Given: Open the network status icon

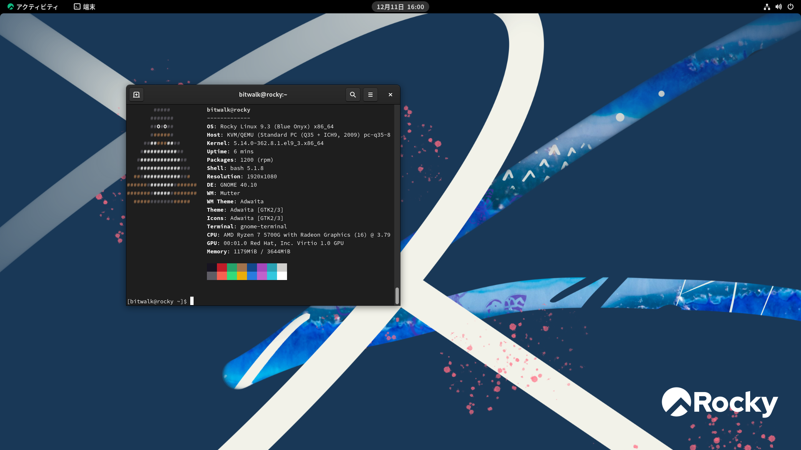Looking at the screenshot, I should coord(767,7).
